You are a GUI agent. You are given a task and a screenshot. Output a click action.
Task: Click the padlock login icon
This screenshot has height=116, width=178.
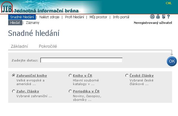(x=158, y=17)
